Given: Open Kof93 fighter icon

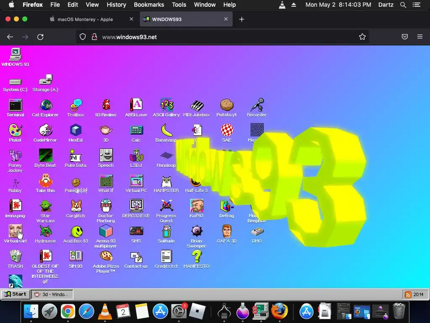Looking at the screenshot, I should click(197, 206).
